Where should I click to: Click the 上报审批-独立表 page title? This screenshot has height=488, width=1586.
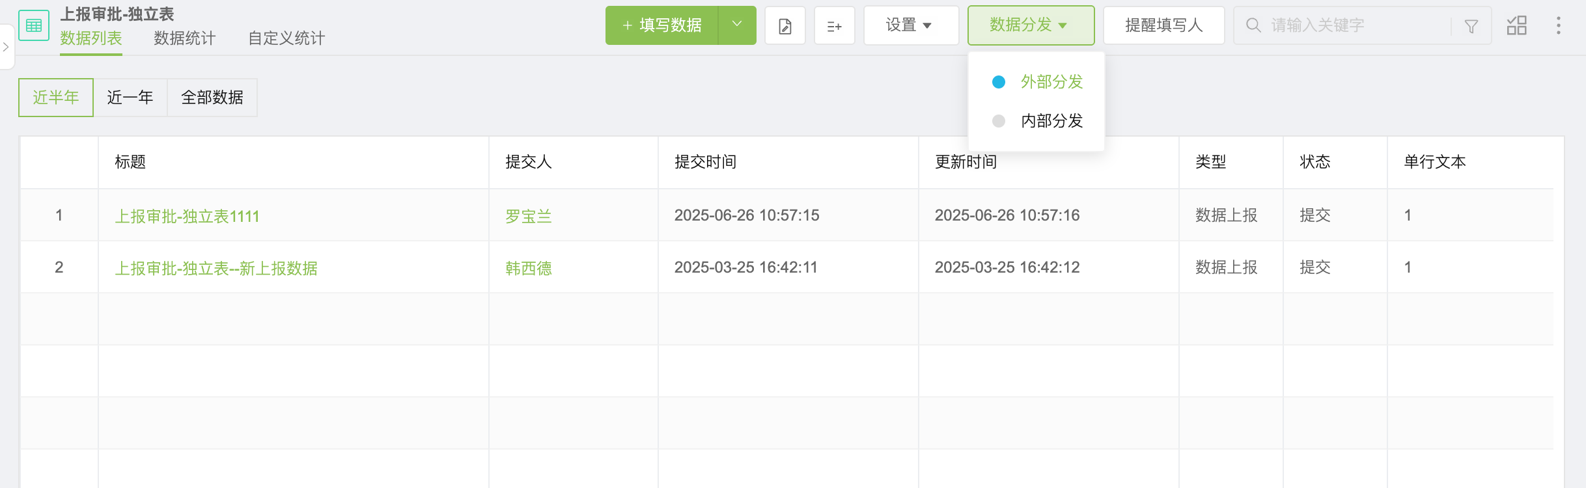coord(117,14)
